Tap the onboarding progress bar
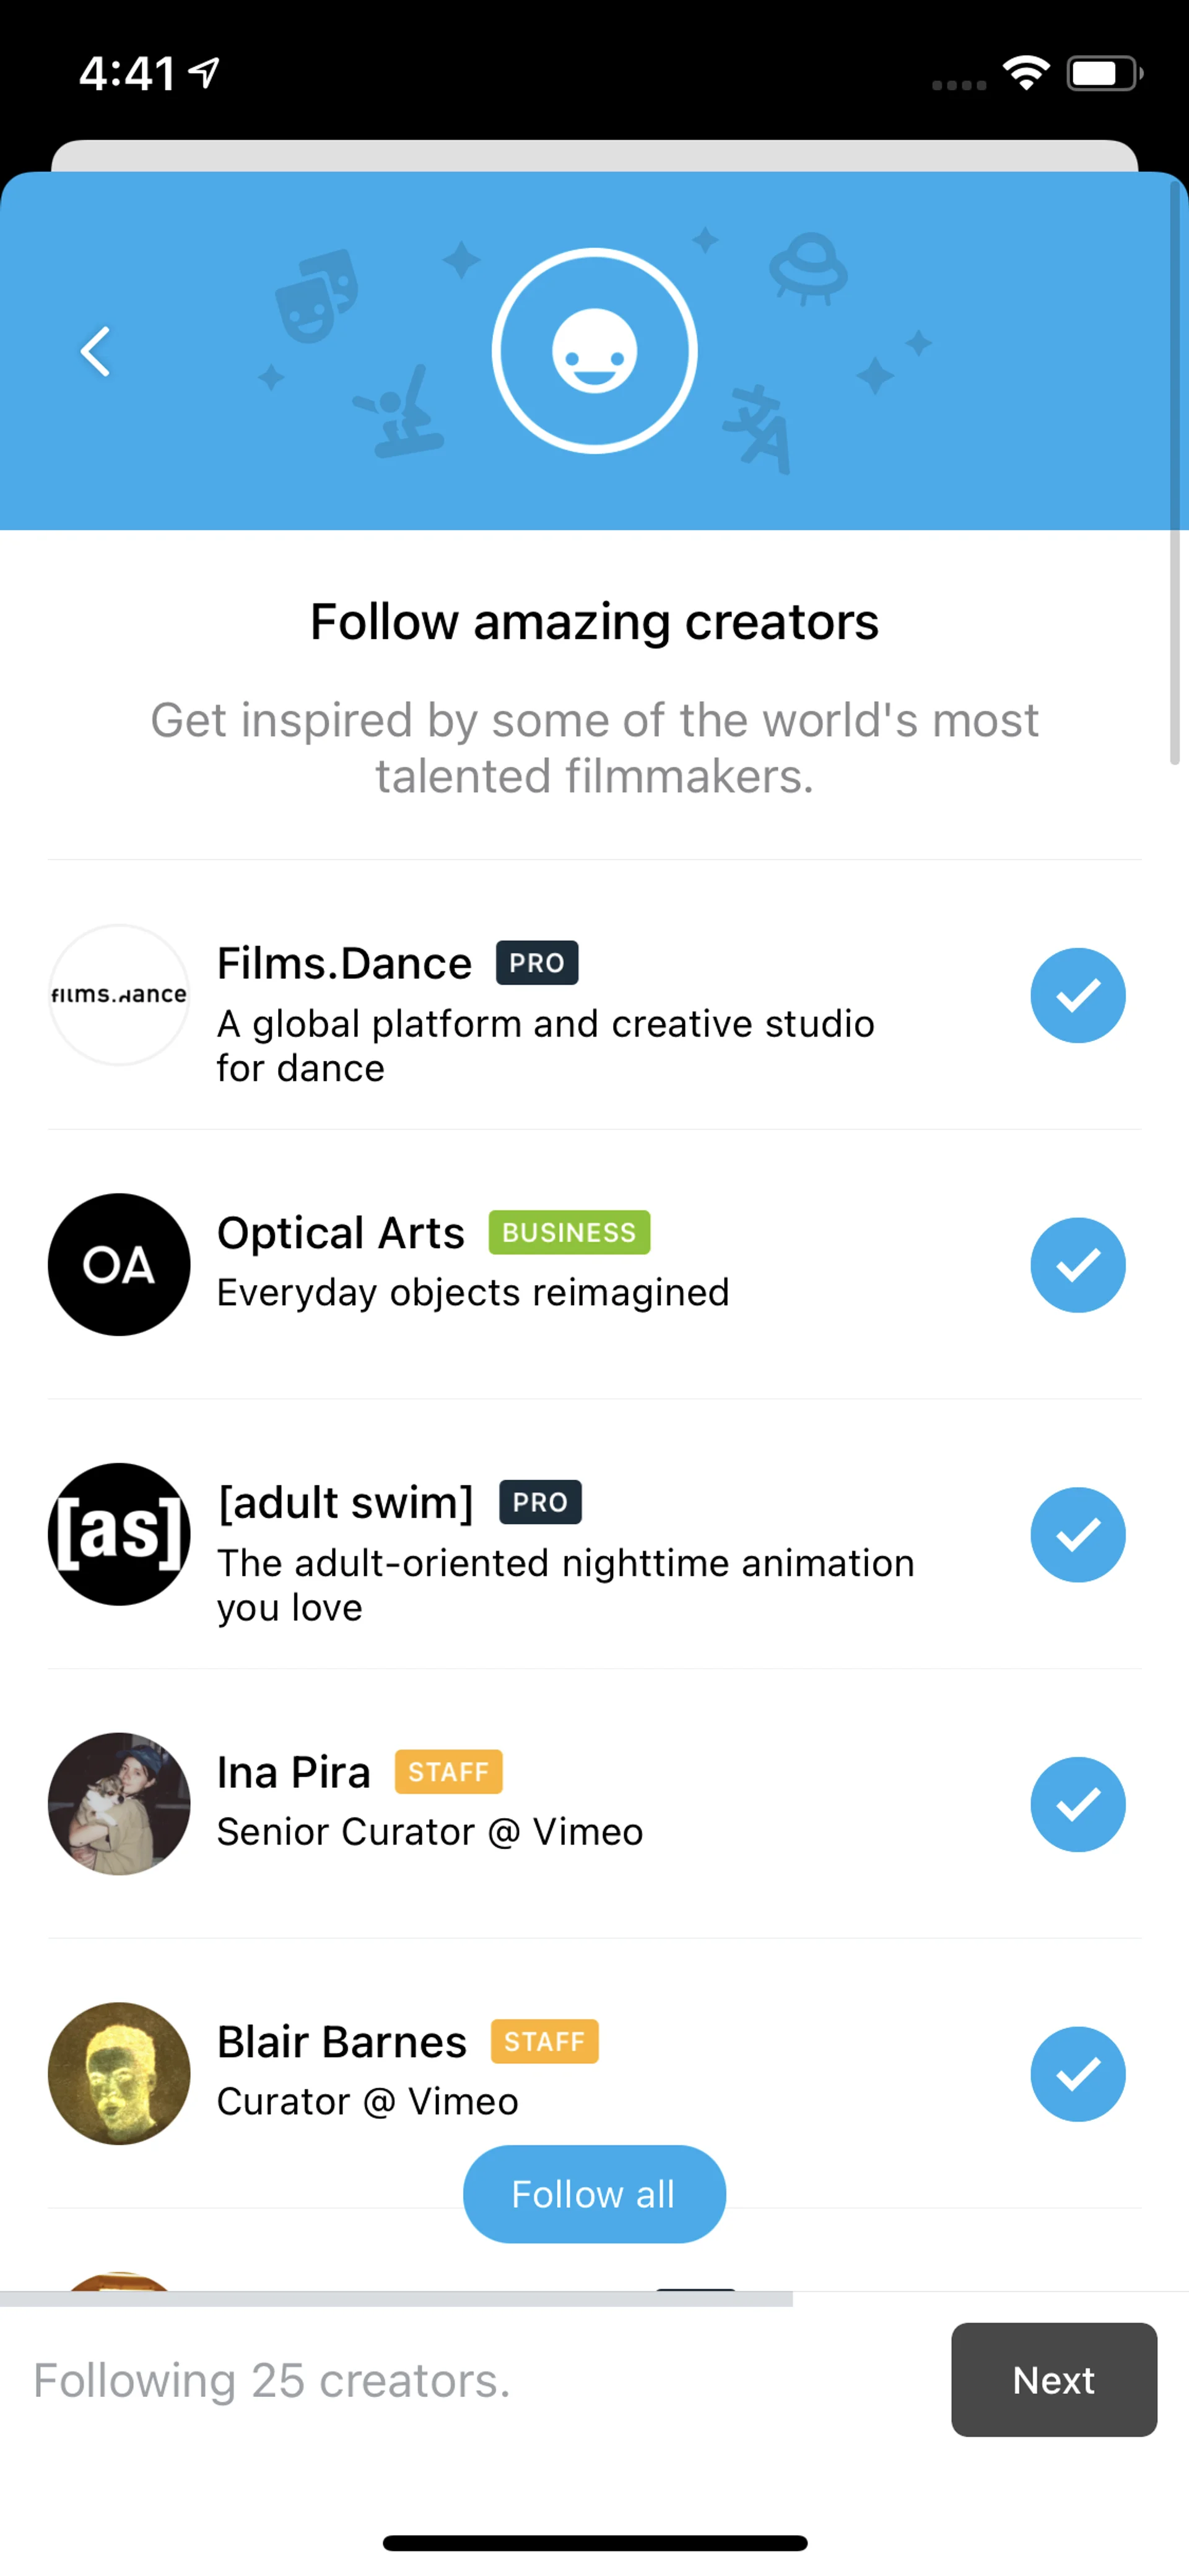The width and height of the screenshot is (1189, 2576). tap(396, 2299)
